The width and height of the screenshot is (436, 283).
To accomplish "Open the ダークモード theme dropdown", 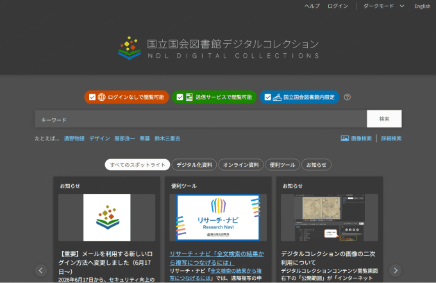I will (x=383, y=6).
